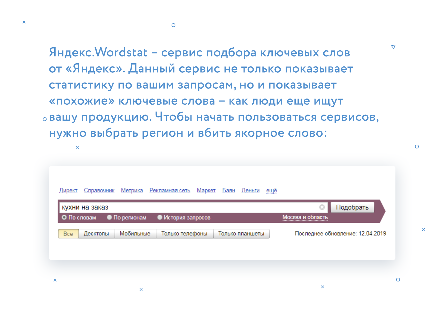This screenshot has width=443, height=310.
Task: Open the 'Справочник' link
Action: (x=99, y=190)
